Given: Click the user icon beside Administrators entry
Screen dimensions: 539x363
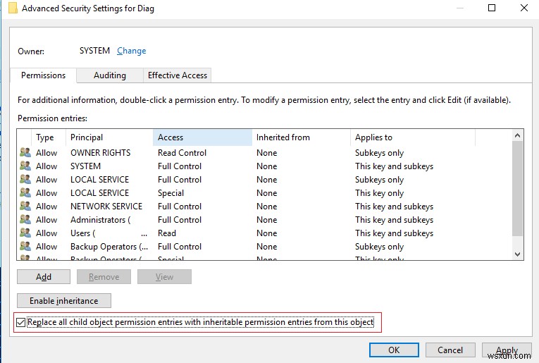Looking at the screenshot, I should 25,220.
